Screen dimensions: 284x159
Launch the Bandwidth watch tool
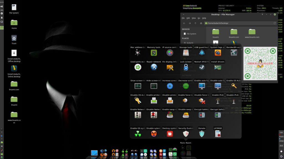[234, 53]
